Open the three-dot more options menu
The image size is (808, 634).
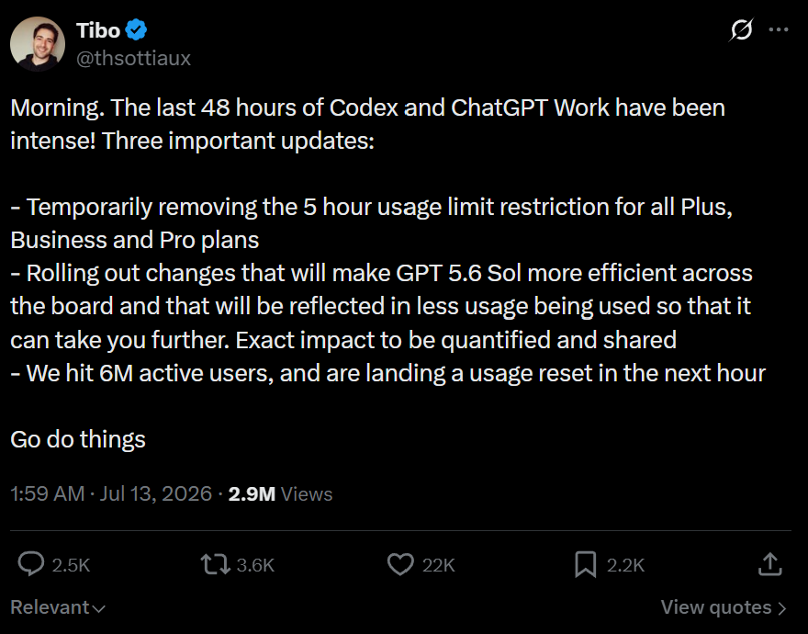click(x=778, y=30)
